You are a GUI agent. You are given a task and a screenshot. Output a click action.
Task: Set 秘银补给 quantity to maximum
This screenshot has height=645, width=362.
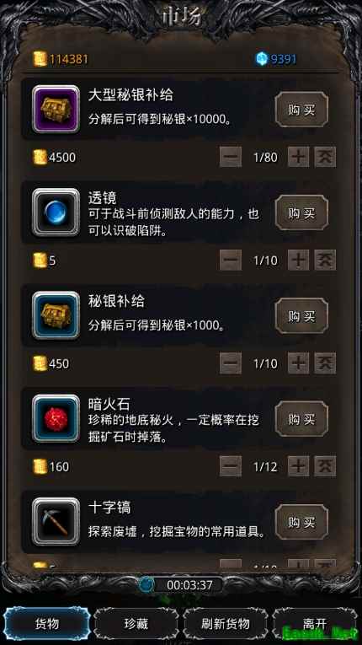point(325,363)
